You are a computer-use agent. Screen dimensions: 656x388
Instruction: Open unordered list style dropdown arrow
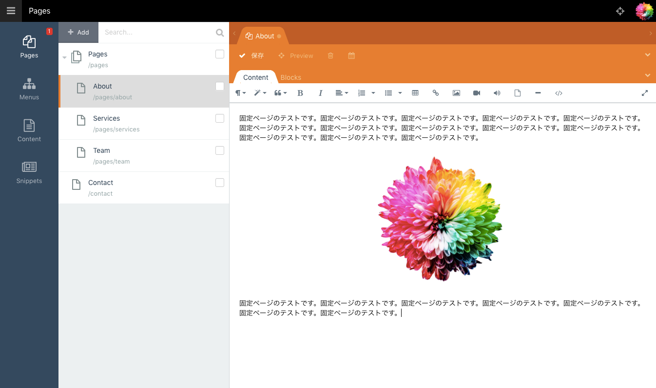[400, 93]
